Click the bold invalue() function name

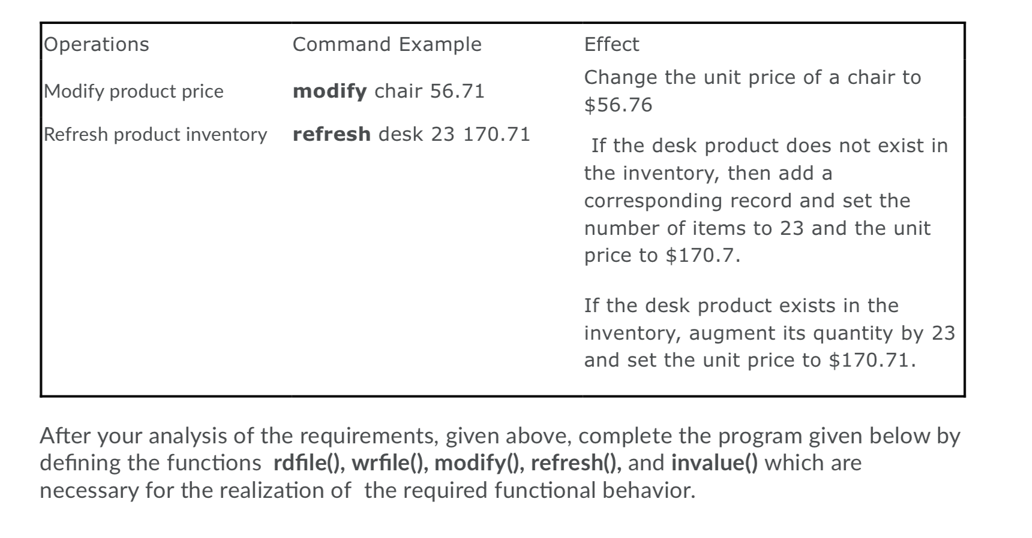715,463
